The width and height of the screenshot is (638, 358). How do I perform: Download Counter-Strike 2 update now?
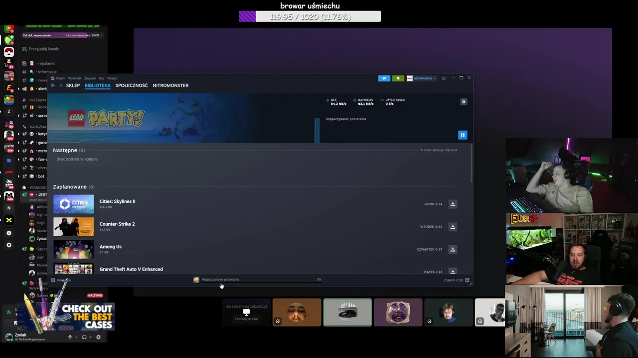[x=453, y=226]
